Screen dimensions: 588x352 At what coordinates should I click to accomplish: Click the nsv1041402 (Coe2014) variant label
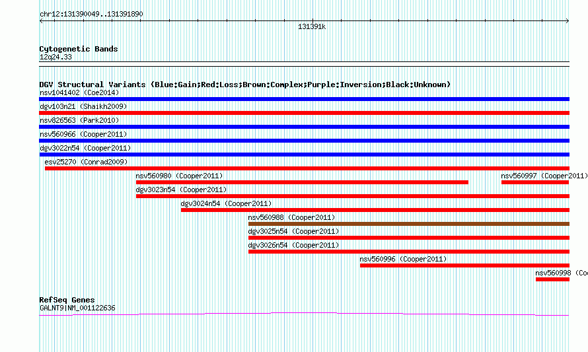coord(79,92)
